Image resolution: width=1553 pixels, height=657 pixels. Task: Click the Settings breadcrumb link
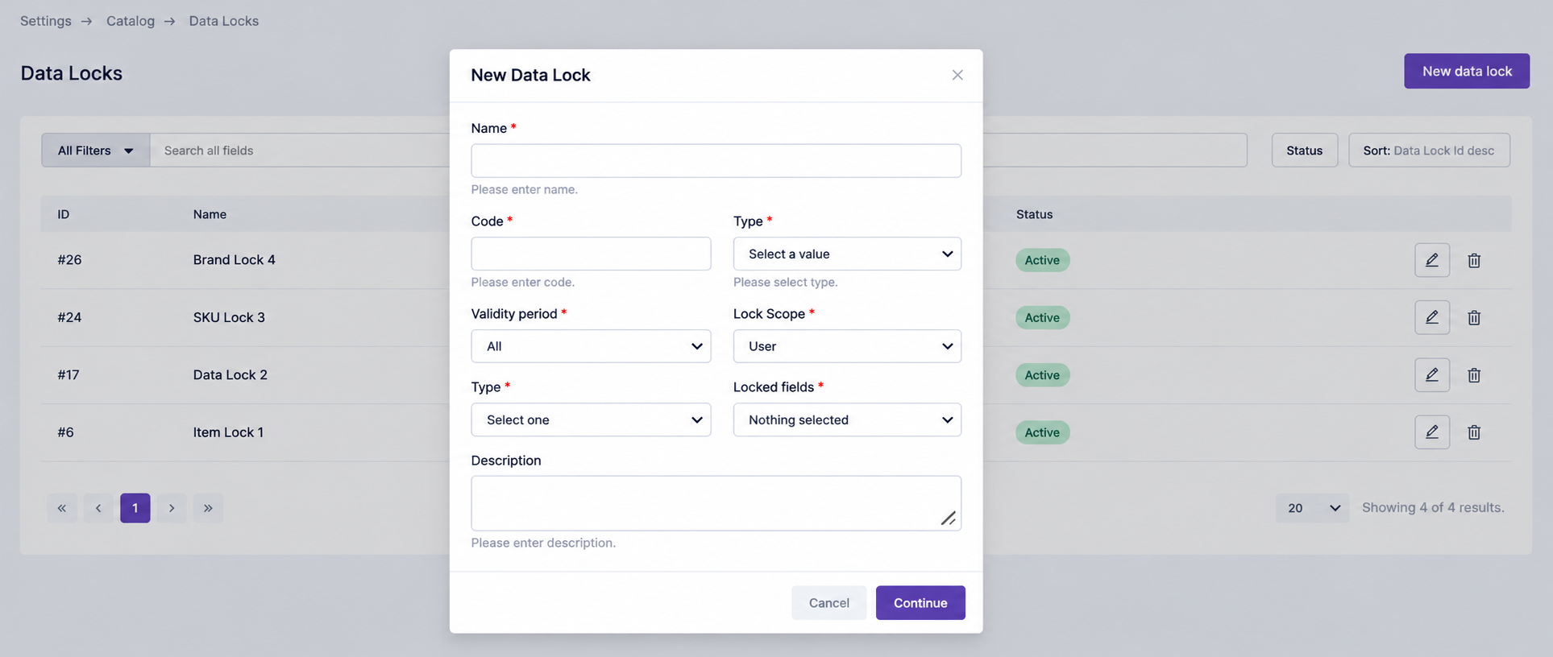(46, 21)
